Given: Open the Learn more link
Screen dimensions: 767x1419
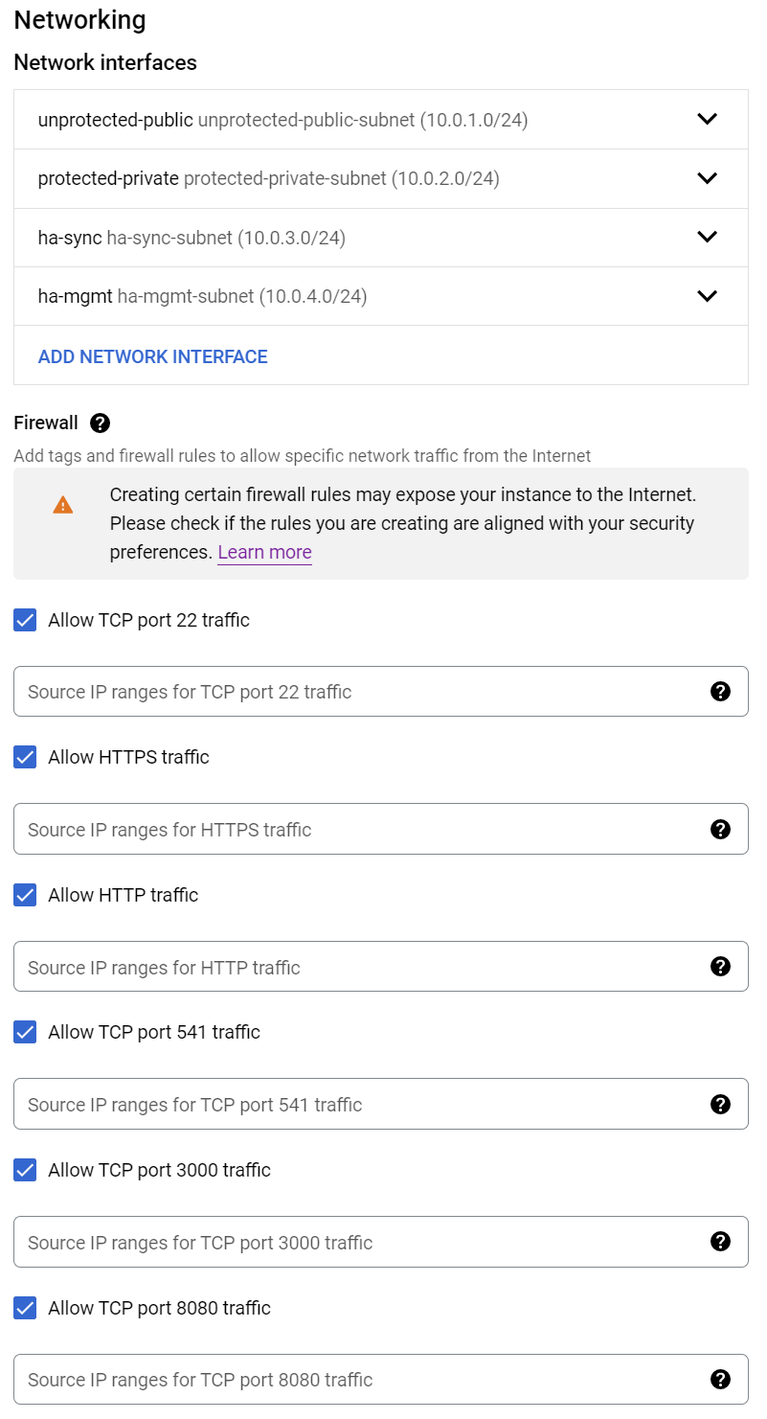Looking at the screenshot, I should click(x=264, y=552).
